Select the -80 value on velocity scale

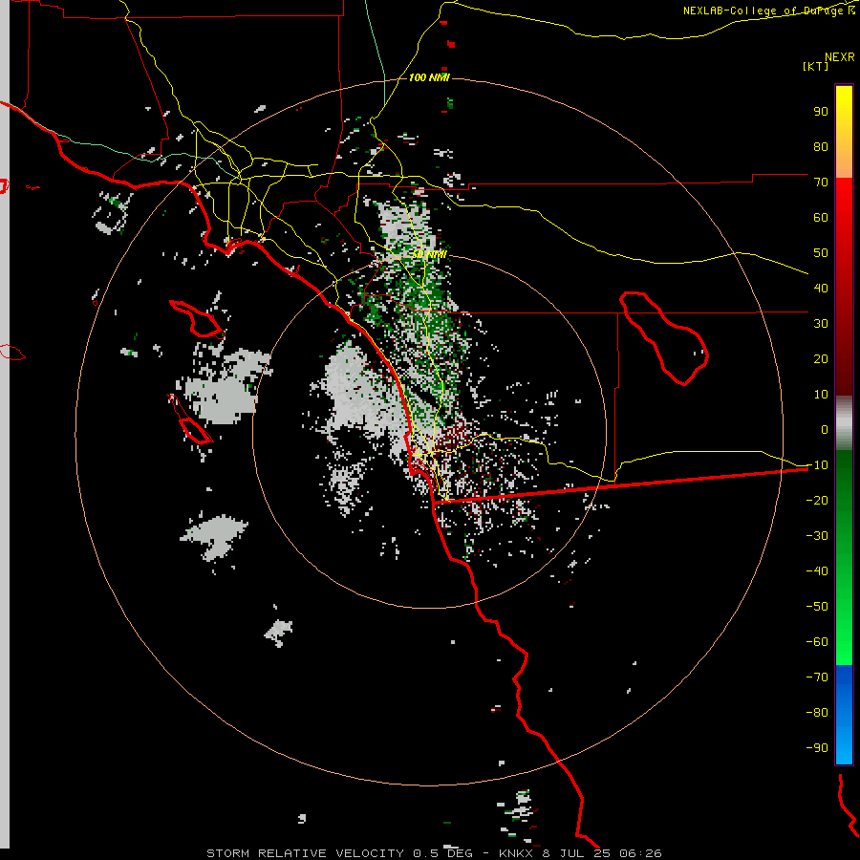click(817, 713)
